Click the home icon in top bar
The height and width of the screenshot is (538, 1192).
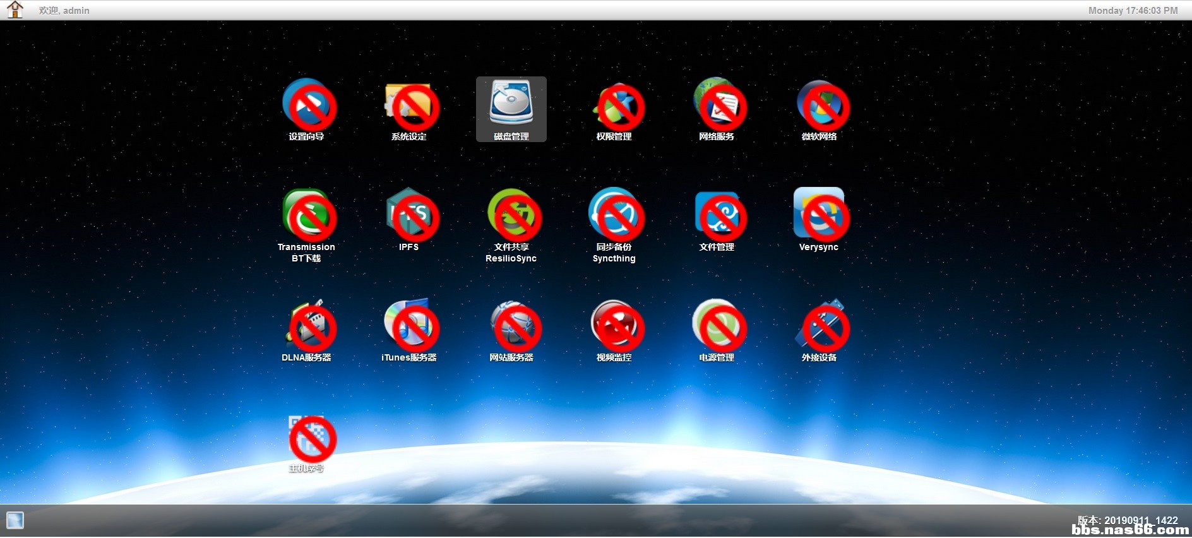click(15, 10)
